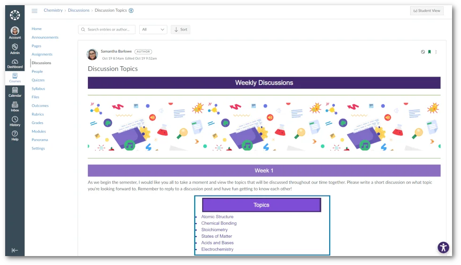Open Quizzes in course navigation
This screenshot has width=461, height=265.
pyautogui.click(x=38, y=80)
